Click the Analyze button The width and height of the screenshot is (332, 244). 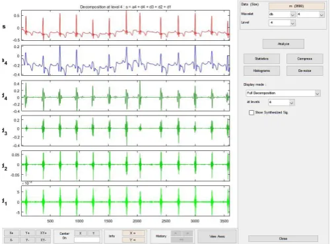coord(283,44)
